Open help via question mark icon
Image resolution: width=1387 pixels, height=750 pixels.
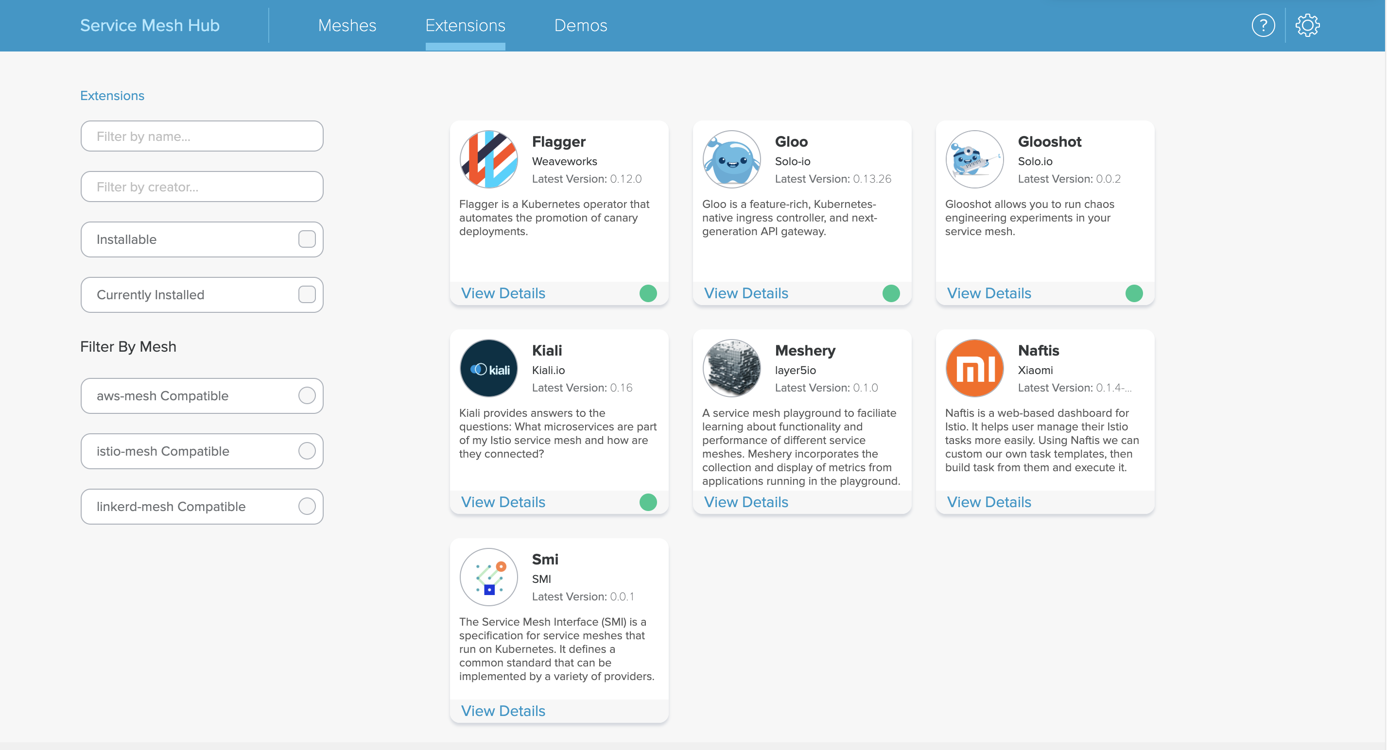1263,25
